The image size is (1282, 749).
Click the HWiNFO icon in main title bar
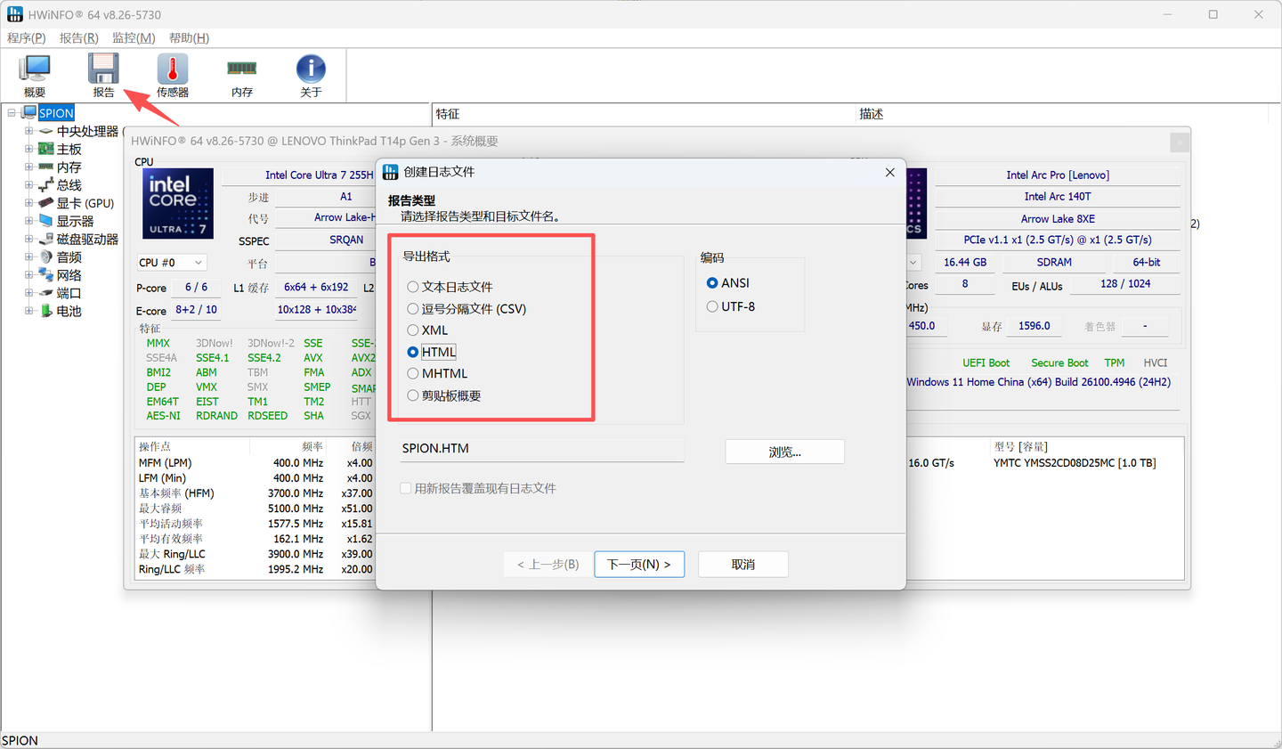click(15, 14)
